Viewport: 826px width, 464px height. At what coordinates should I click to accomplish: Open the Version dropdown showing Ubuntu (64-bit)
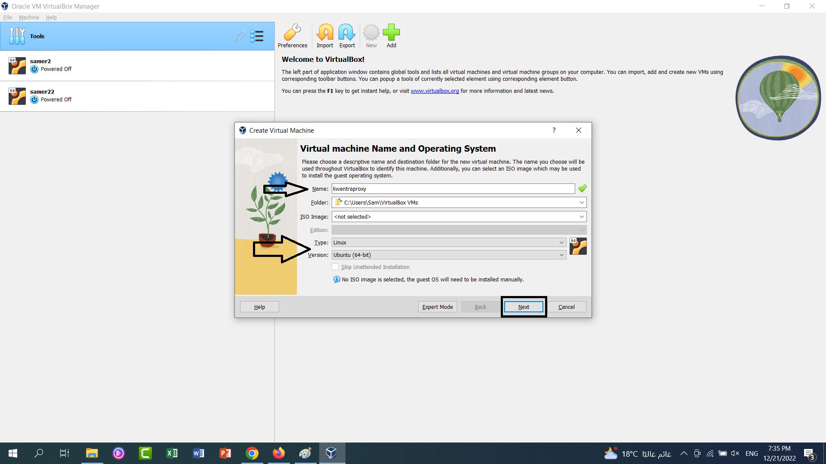[449, 255]
